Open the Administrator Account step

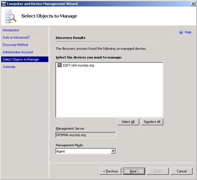[18, 52]
